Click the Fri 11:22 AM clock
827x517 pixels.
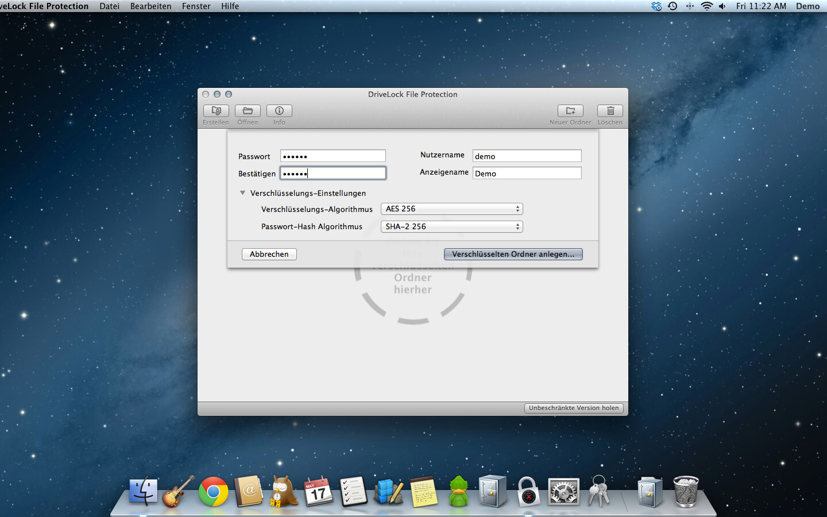(x=761, y=6)
